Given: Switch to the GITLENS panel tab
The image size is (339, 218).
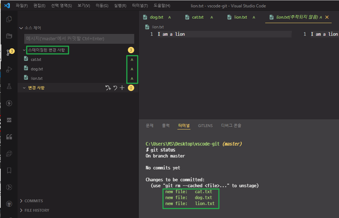Looking at the screenshot, I should coord(206,126).
